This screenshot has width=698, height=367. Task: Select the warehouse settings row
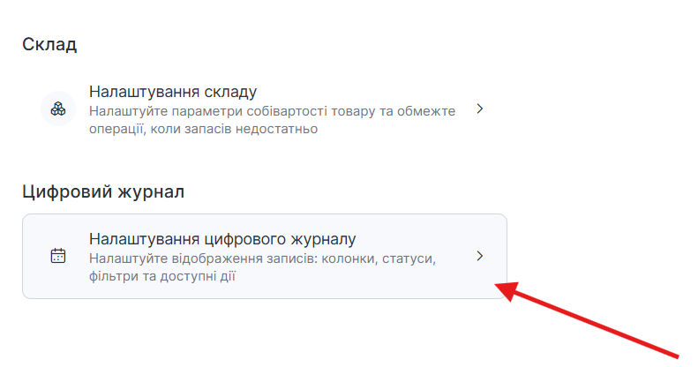point(265,110)
